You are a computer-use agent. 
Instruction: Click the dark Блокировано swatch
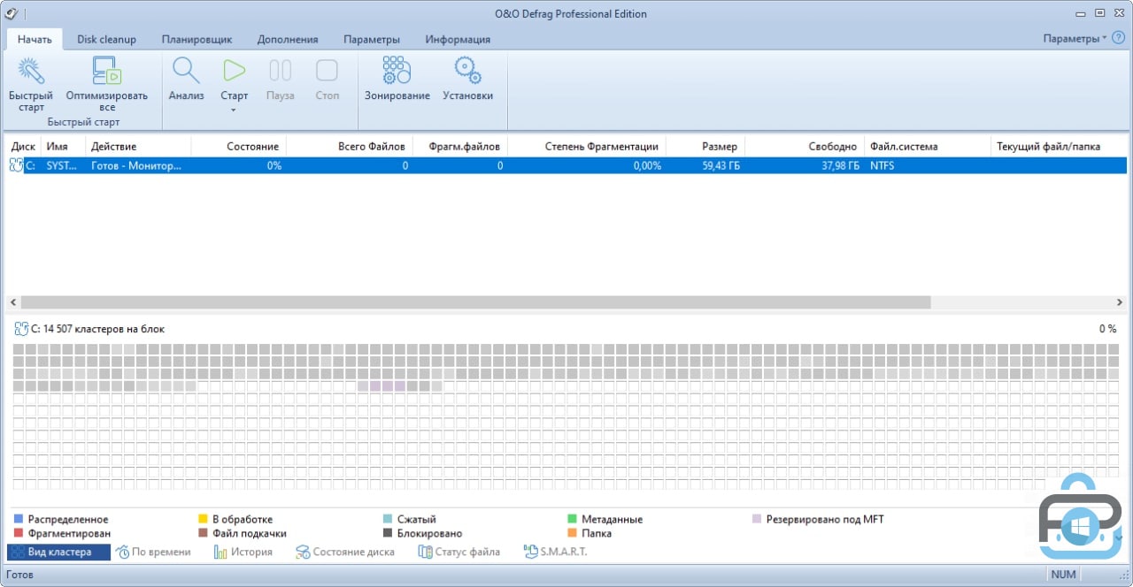tap(388, 533)
